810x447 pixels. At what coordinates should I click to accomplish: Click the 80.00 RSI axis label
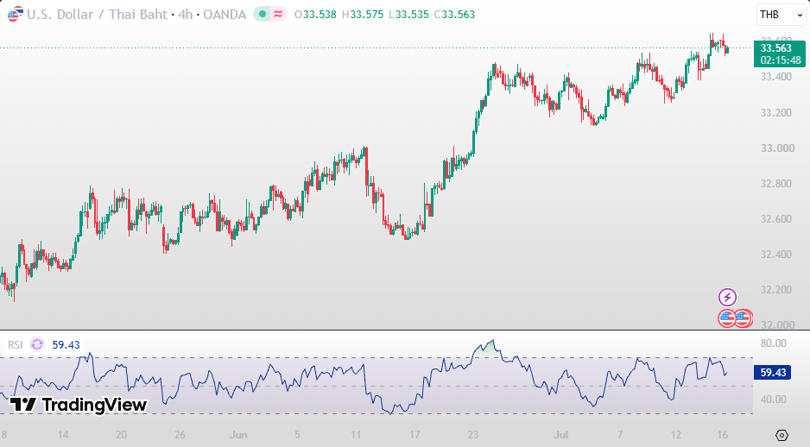[x=774, y=343]
